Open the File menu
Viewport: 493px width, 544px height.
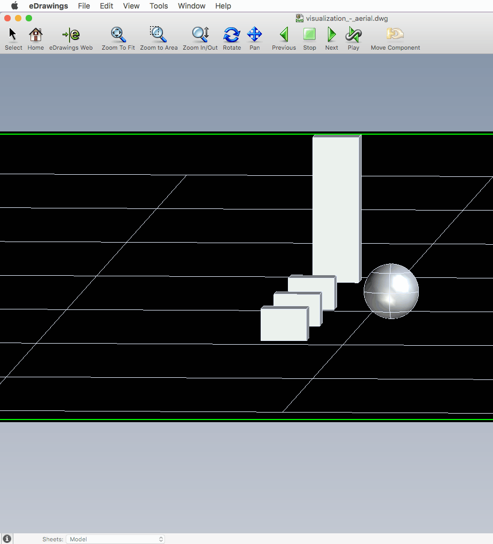84,6
